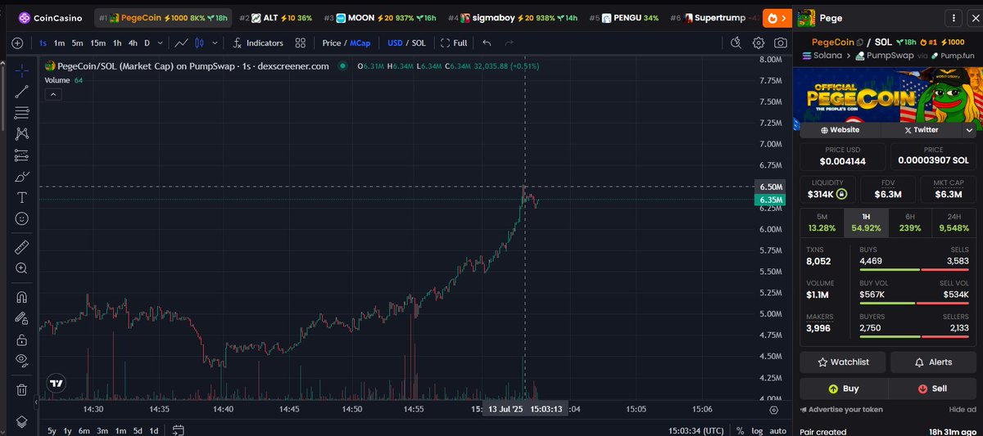Screen dimensions: 983x436
Task: Select the brush drawing tool
Action: click(22, 176)
